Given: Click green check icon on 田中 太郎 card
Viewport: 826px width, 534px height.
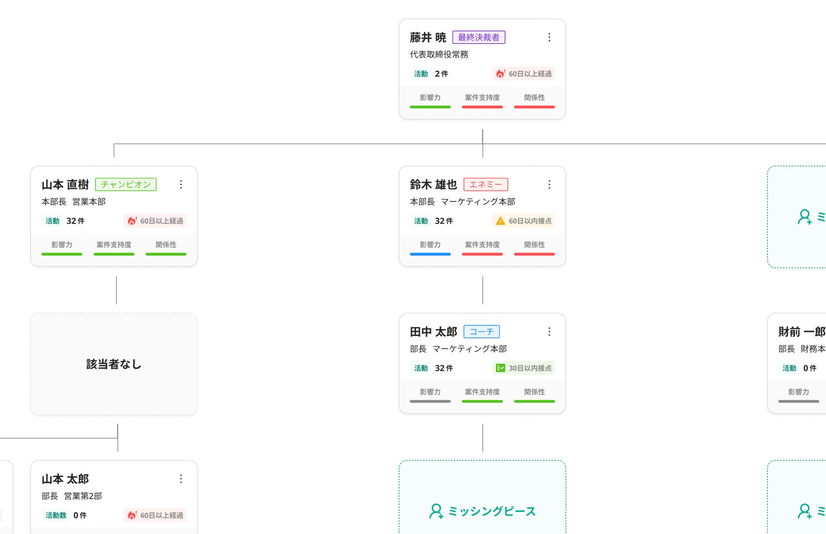Looking at the screenshot, I should click(x=500, y=368).
